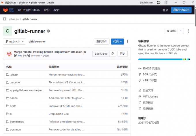Click the common folder icon
This screenshot has height=136, width=196.
[7, 129]
